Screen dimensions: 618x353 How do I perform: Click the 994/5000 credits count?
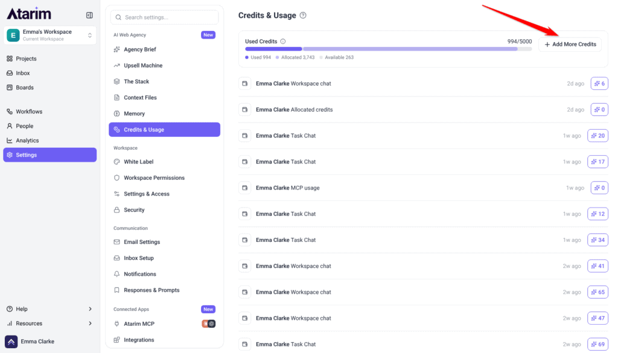click(520, 42)
